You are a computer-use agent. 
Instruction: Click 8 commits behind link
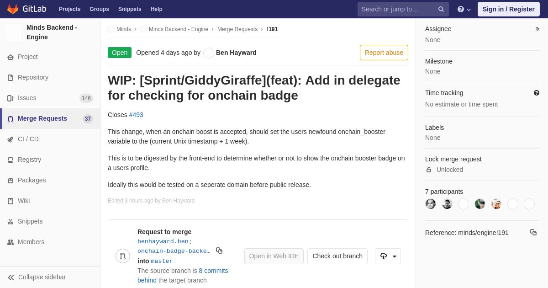coord(183,275)
